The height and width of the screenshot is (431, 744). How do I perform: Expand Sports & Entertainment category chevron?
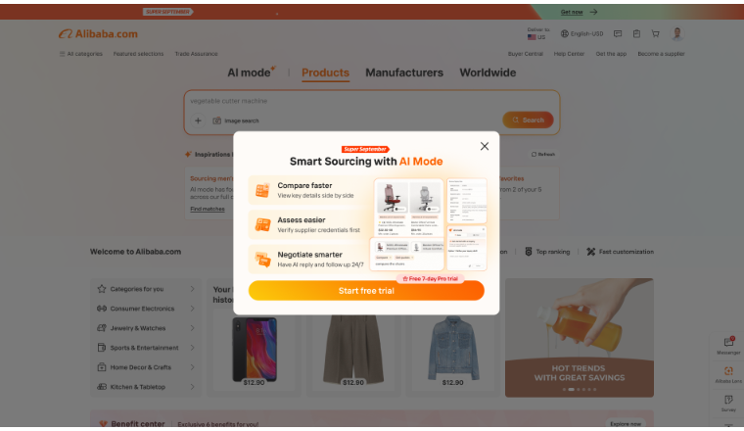point(192,348)
